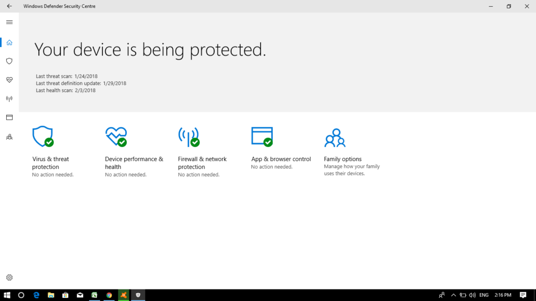Click the large Family options people icon
This screenshot has width=536, height=301.
pos(335,137)
